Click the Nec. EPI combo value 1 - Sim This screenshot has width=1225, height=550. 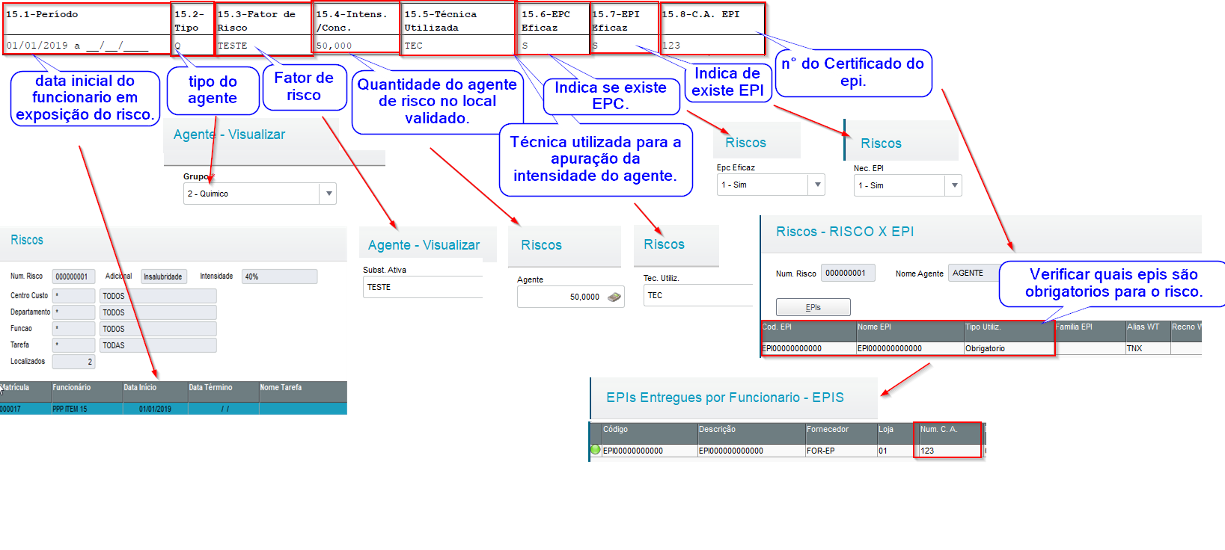point(899,185)
